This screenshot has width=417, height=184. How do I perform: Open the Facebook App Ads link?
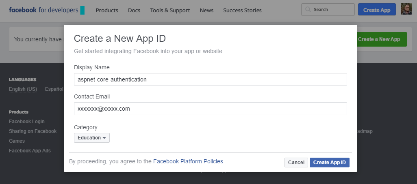coord(30,151)
